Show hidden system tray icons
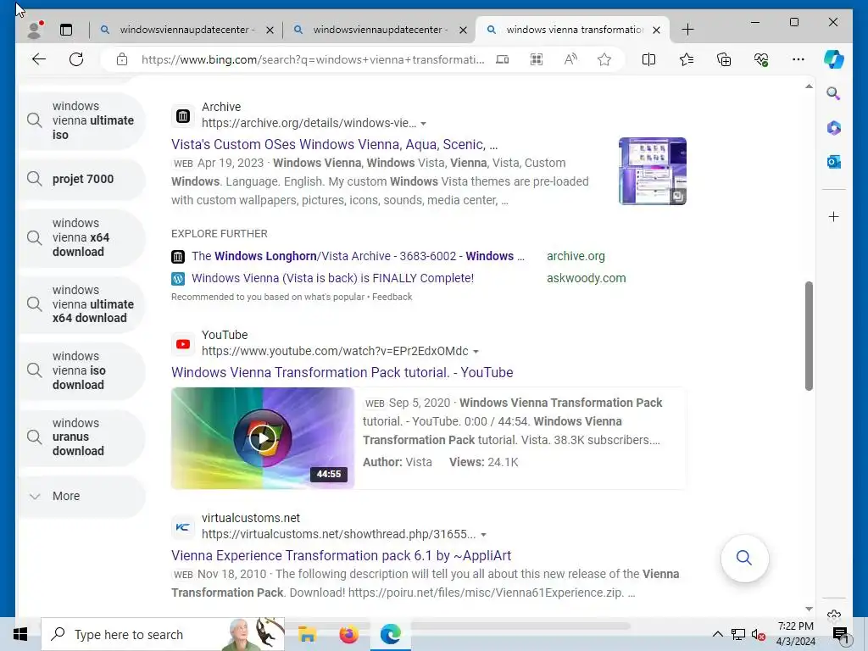The height and width of the screenshot is (651, 868). pos(717,634)
